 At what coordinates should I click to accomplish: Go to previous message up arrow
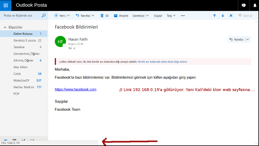[214, 15]
